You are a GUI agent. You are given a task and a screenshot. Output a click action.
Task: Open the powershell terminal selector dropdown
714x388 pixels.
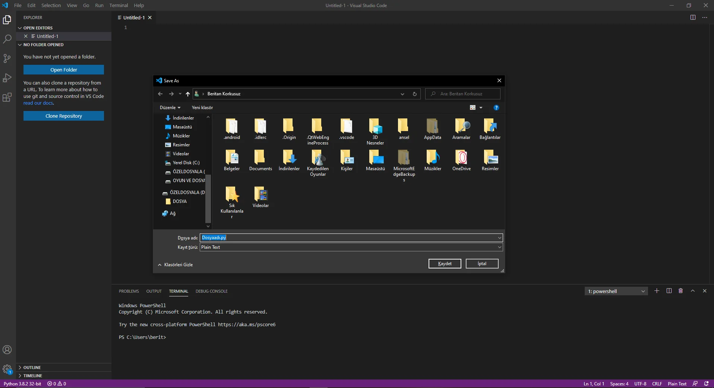[x=616, y=291]
